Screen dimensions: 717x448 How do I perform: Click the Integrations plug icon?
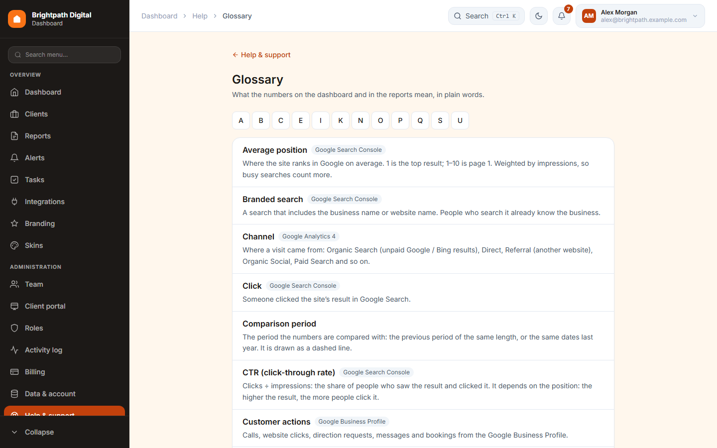[x=14, y=202]
